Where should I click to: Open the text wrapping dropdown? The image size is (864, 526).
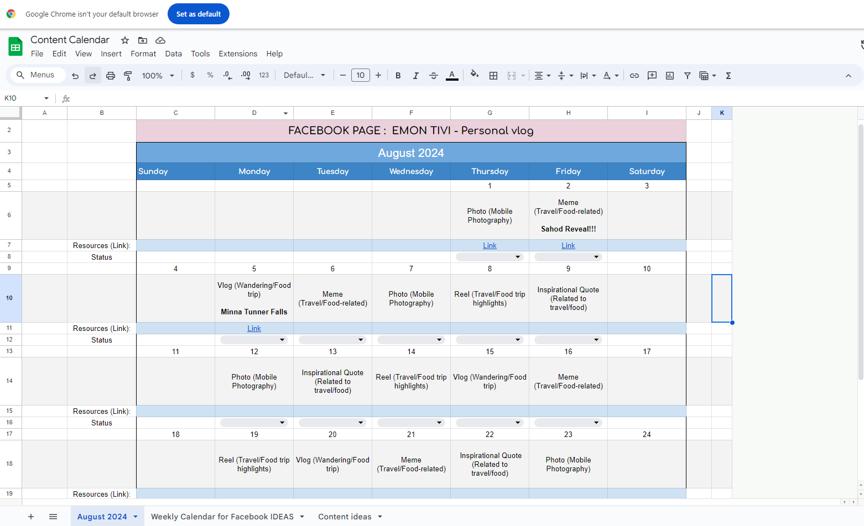[x=588, y=76]
